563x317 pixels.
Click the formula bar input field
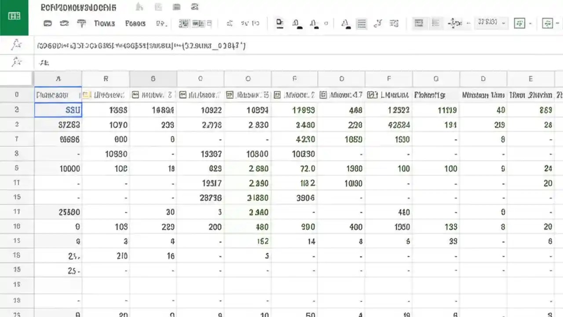176,45
